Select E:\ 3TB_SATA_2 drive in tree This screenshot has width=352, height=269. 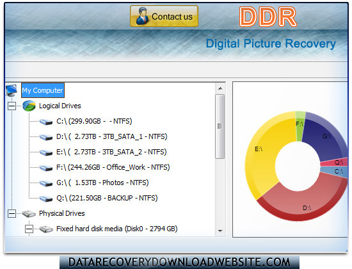tap(111, 152)
